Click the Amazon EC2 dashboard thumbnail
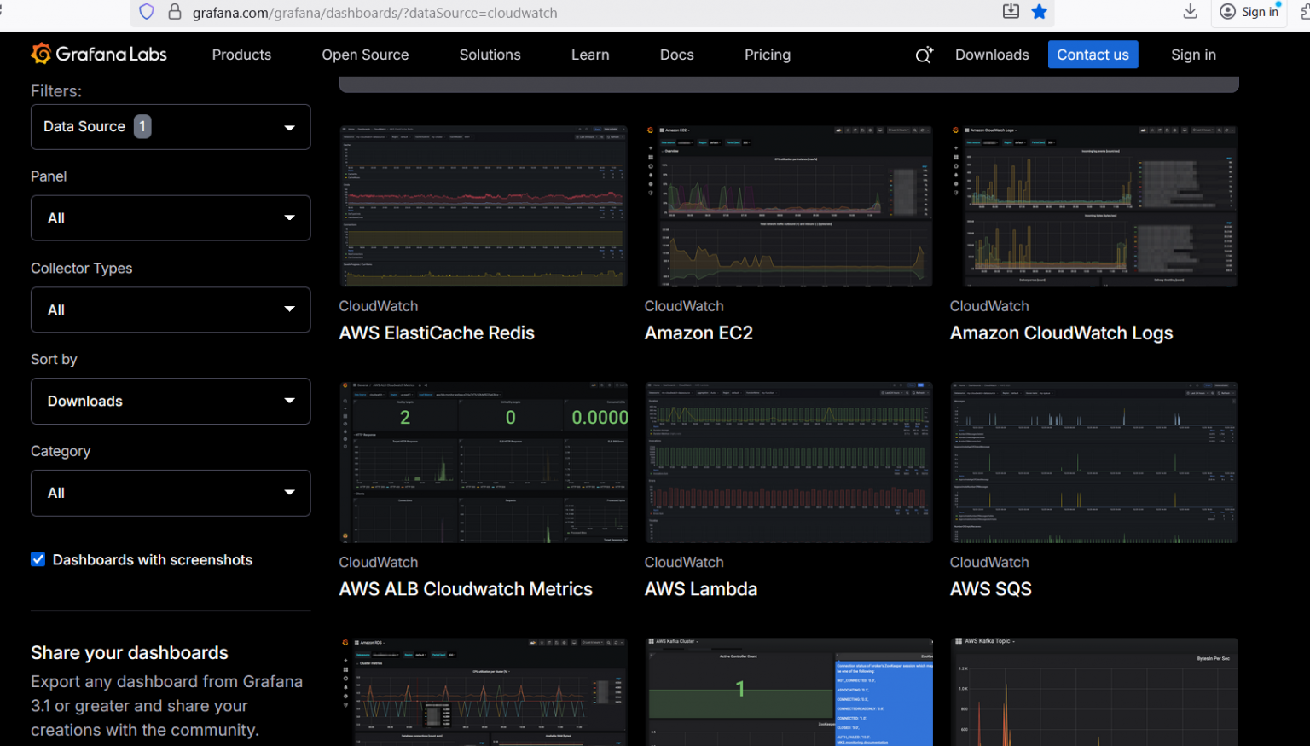 pyautogui.click(x=788, y=205)
